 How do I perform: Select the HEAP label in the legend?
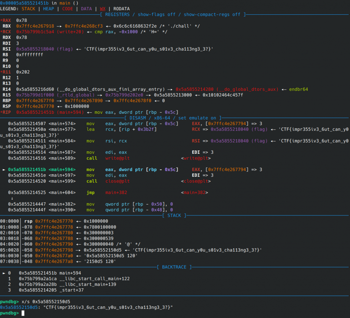(x=48, y=9)
